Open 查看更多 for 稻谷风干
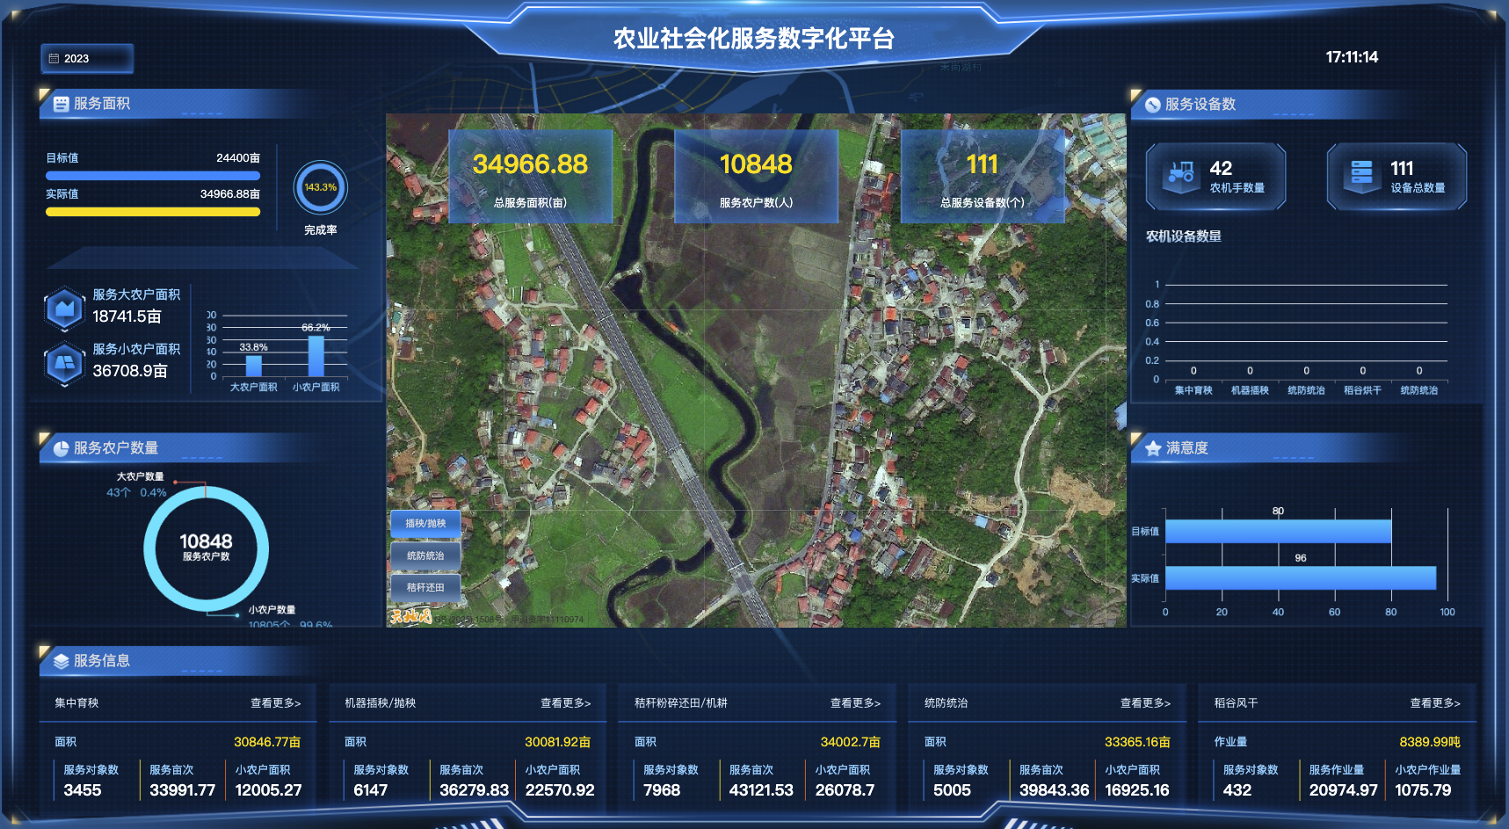This screenshot has height=829, width=1509. pyautogui.click(x=1435, y=703)
